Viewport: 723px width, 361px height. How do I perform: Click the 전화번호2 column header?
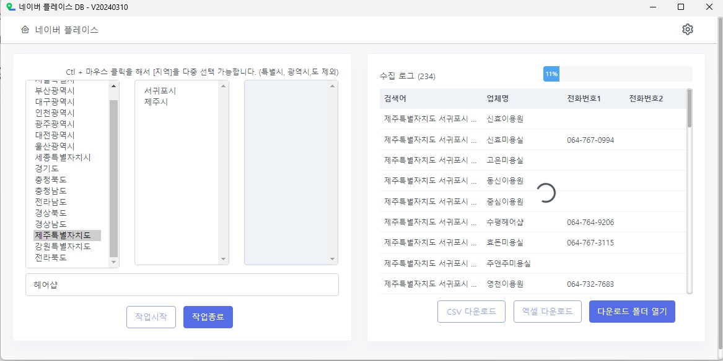coord(646,98)
